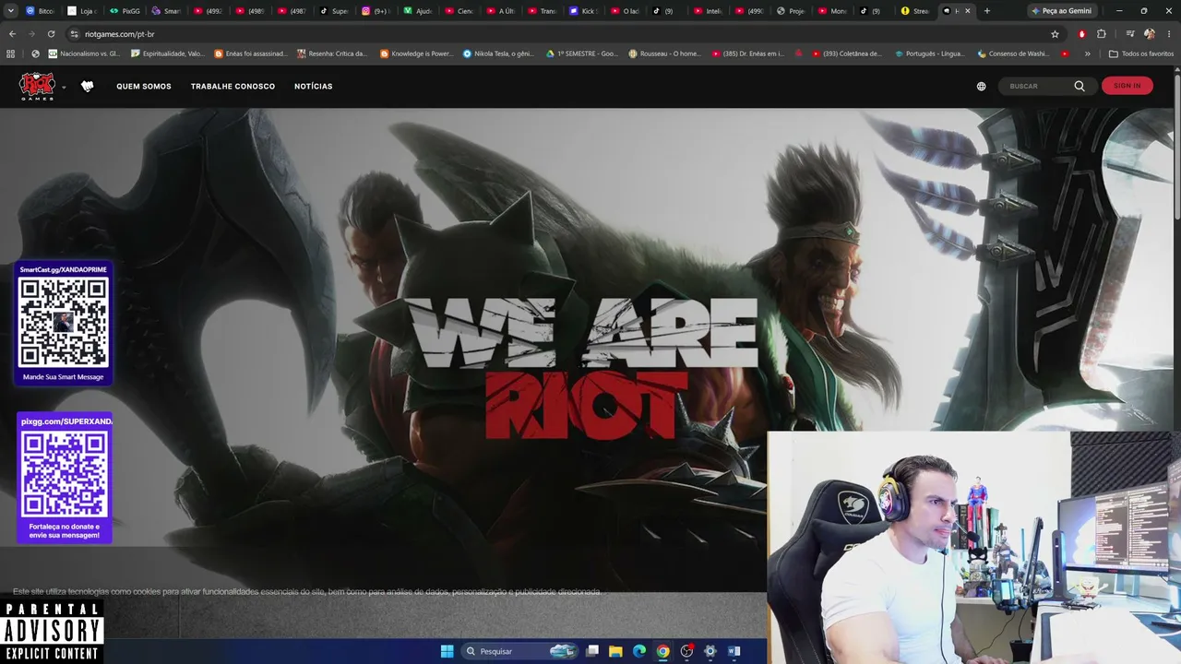The image size is (1181, 664).
Task: Open the QUEM SOMOS menu
Action: click(x=144, y=87)
